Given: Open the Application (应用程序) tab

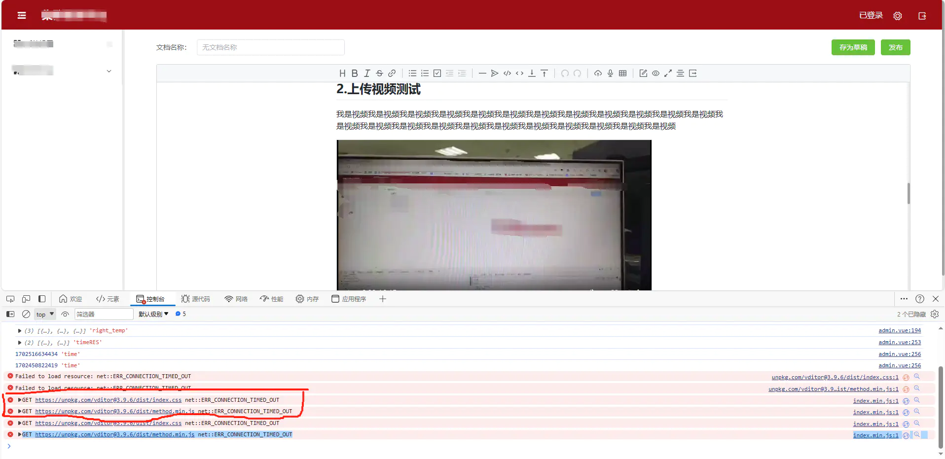Looking at the screenshot, I should (349, 299).
